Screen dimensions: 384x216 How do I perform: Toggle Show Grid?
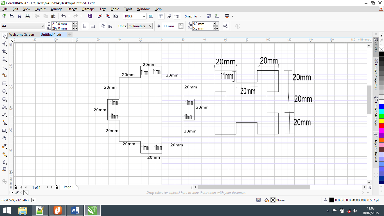coord(169,16)
